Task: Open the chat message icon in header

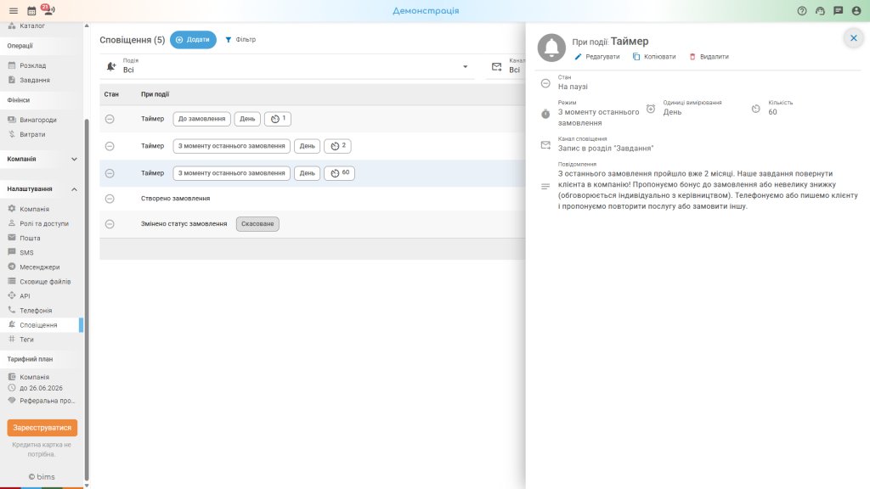Action: point(839,10)
